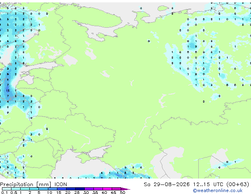The height and width of the screenshot is (194, 251).
Task: Click the '50' legend scale label
Action: click(x=123, y=192)
